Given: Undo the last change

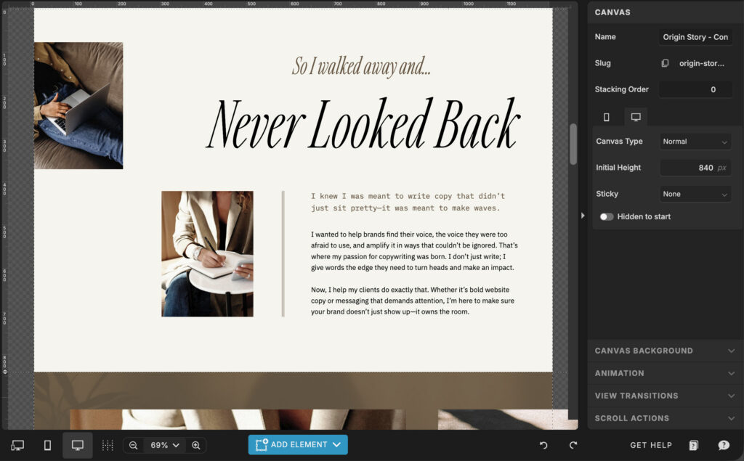Looking at the screenshot, I should [x=543, y=445].
